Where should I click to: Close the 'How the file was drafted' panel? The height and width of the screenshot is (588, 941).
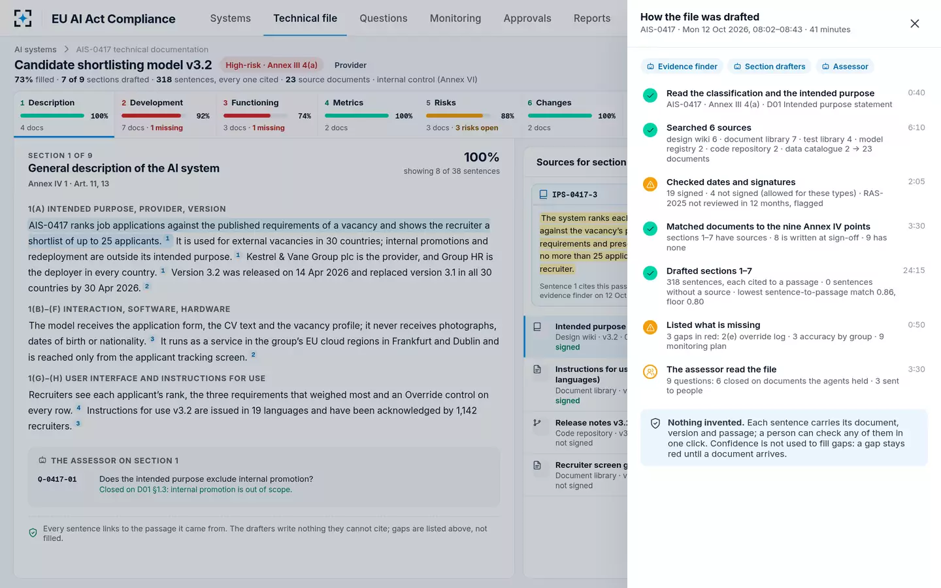coord(915,24)
